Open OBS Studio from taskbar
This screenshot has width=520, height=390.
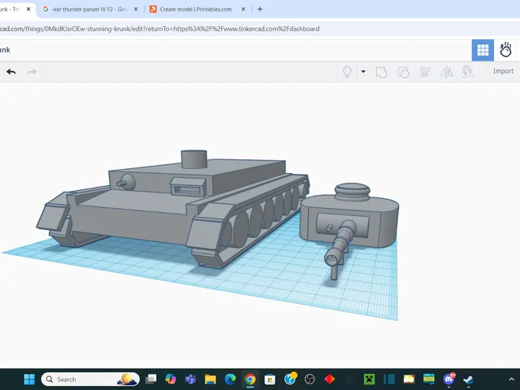(x=310, y=379)
